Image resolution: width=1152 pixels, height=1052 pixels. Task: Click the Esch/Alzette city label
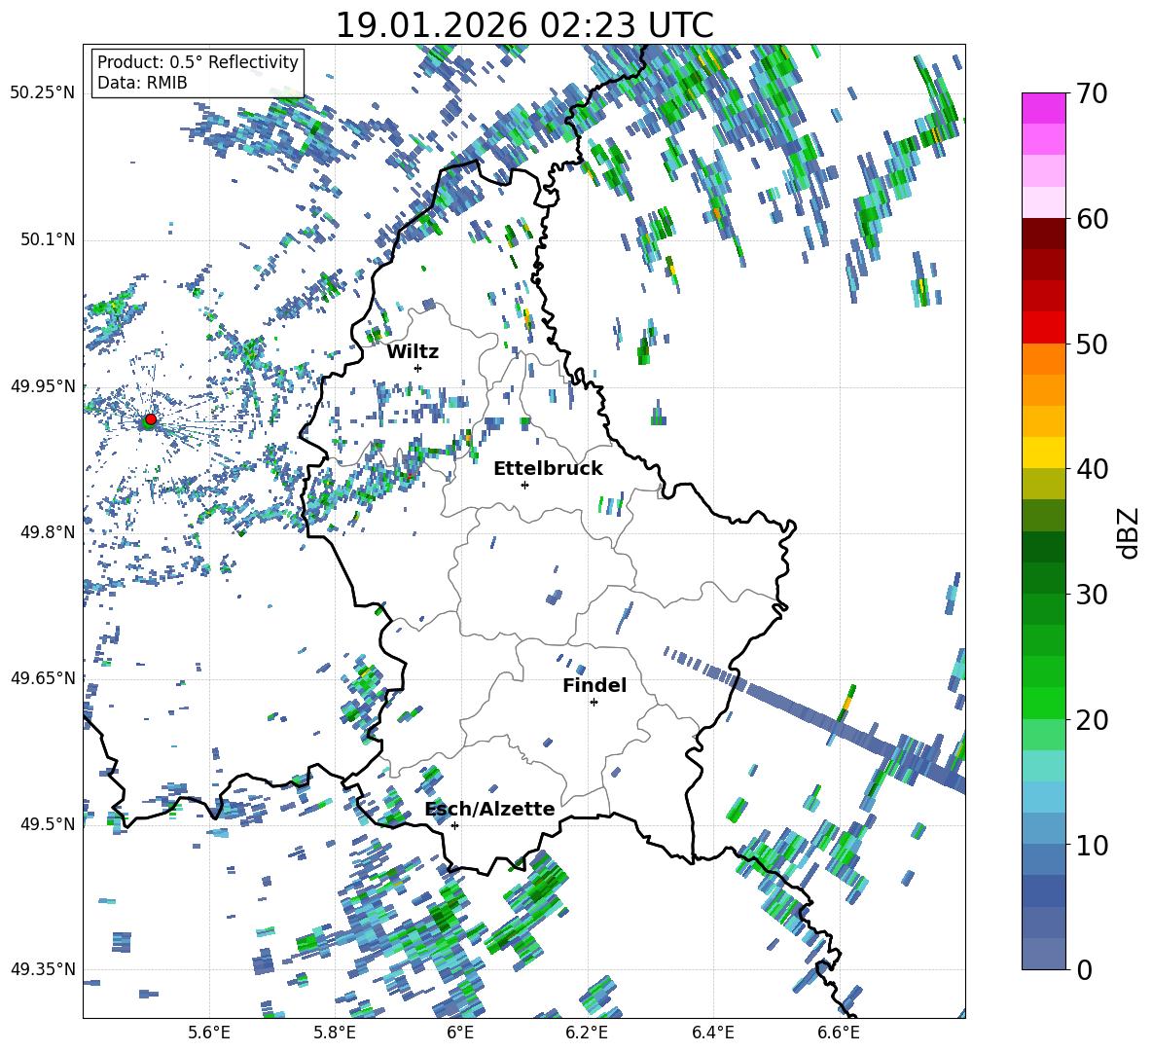pyautogui.click(x=490, y=809)
